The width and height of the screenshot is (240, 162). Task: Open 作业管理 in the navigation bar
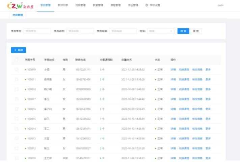[x=133, y=5]
